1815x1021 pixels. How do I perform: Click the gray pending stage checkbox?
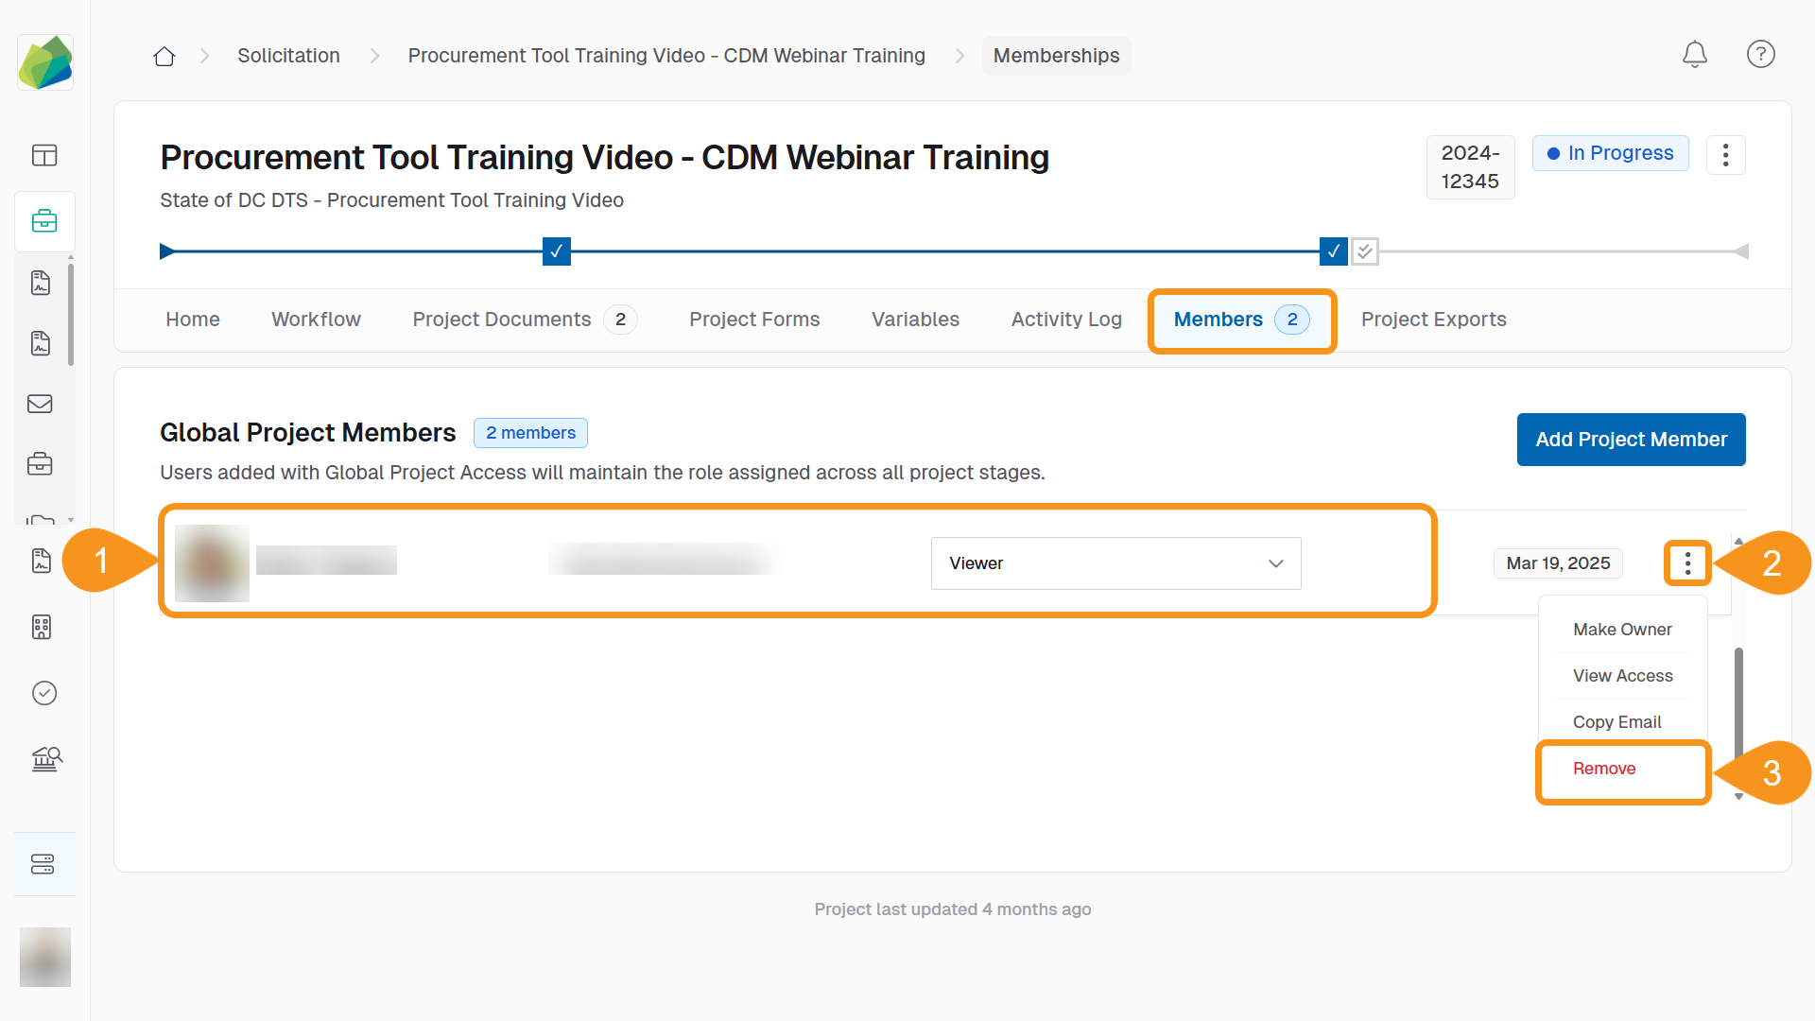pyautogui.click(x=1364, y=251)
